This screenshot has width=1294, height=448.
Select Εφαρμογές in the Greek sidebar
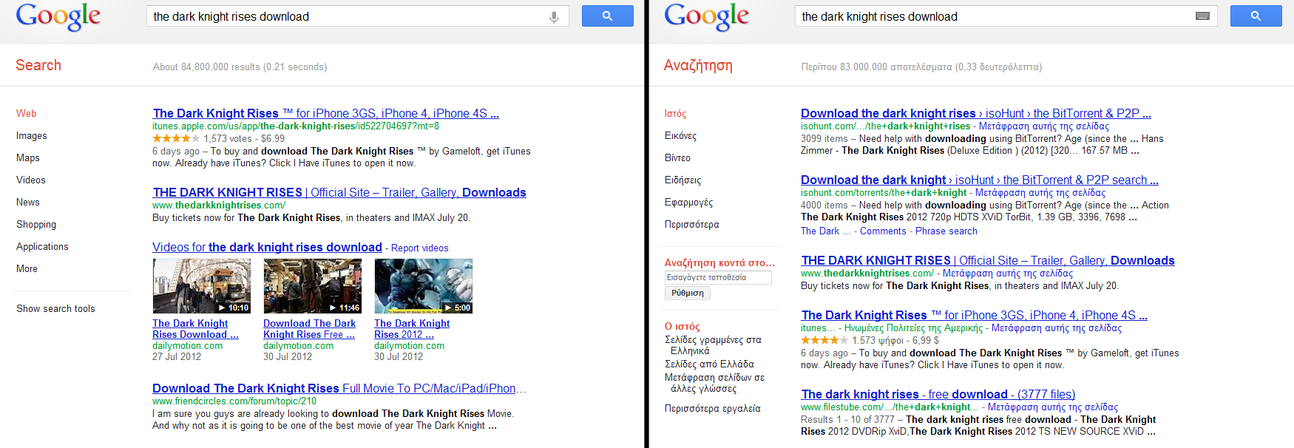tap(688, 202)
